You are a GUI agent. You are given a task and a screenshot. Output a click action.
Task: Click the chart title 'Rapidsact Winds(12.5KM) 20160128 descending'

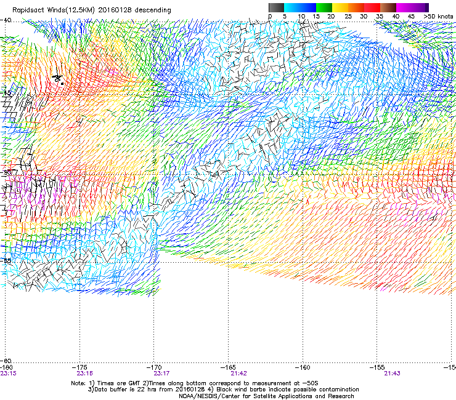tap(92, 10)
